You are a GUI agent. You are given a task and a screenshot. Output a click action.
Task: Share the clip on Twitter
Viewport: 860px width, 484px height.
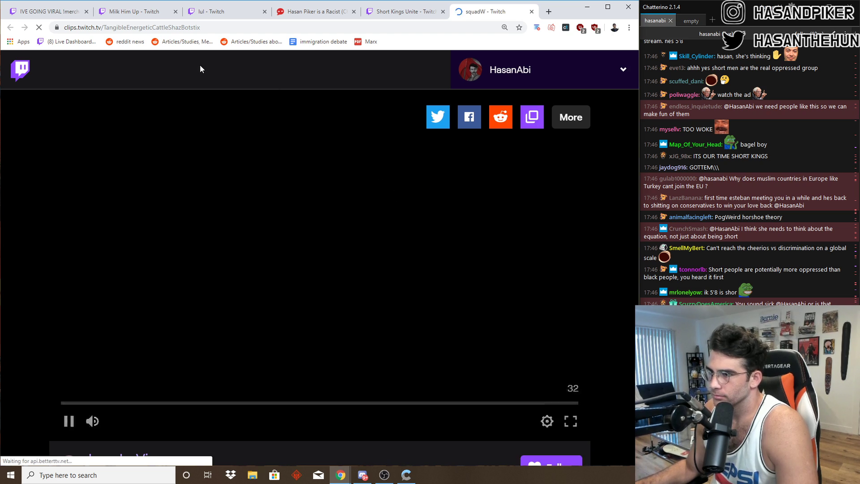tap(438, 117)
